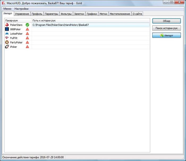Select the LotosPoker row label
The image size is (186, 161).
tap(16, 34)
